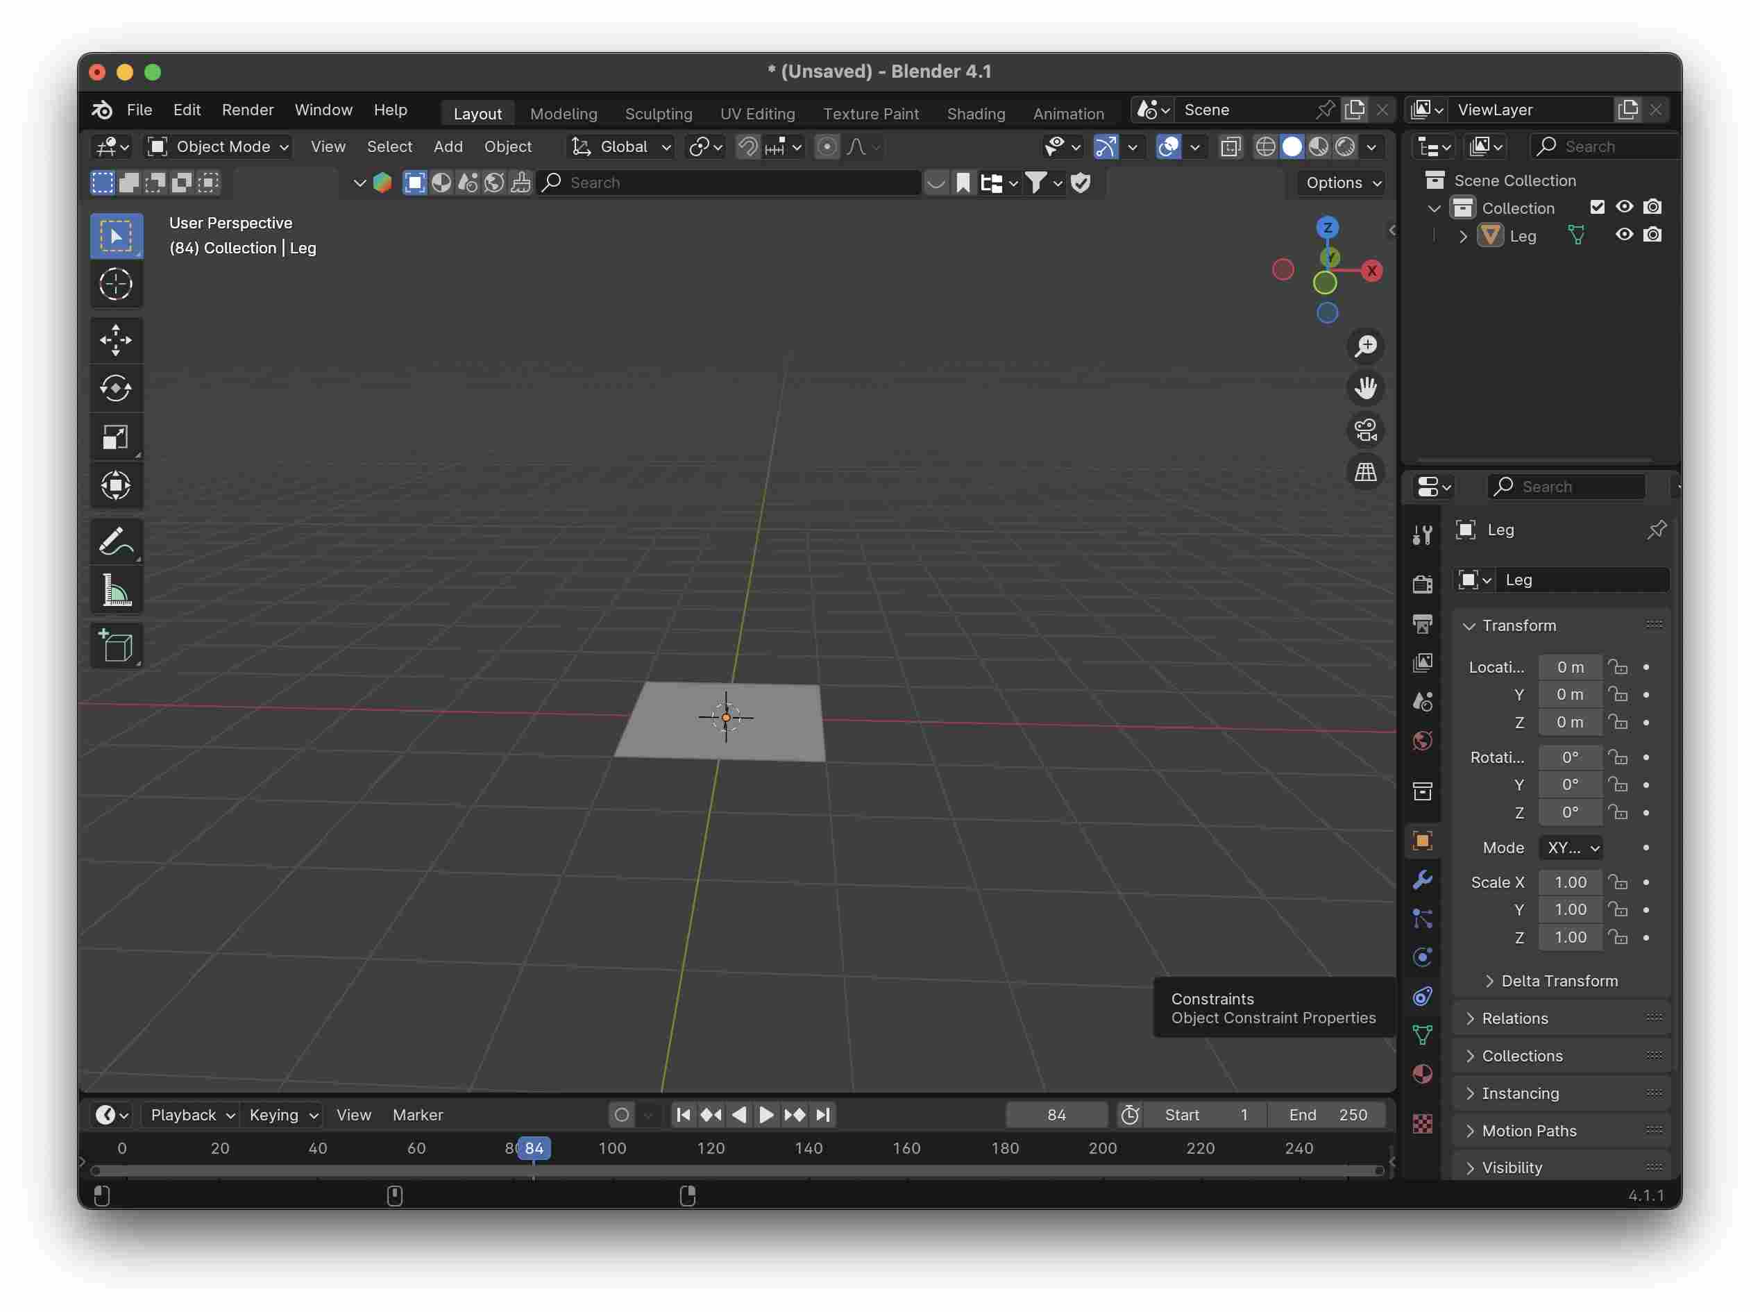
Task: Open the Tool properties tab
Action: 1423,535
